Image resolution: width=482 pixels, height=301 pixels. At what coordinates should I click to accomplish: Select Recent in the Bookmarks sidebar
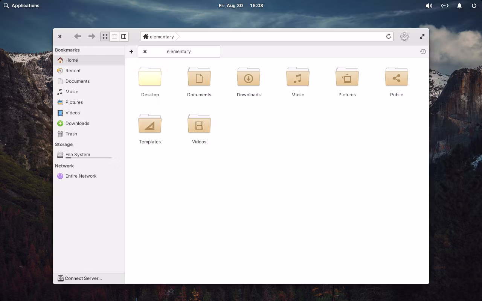[73, 71]
